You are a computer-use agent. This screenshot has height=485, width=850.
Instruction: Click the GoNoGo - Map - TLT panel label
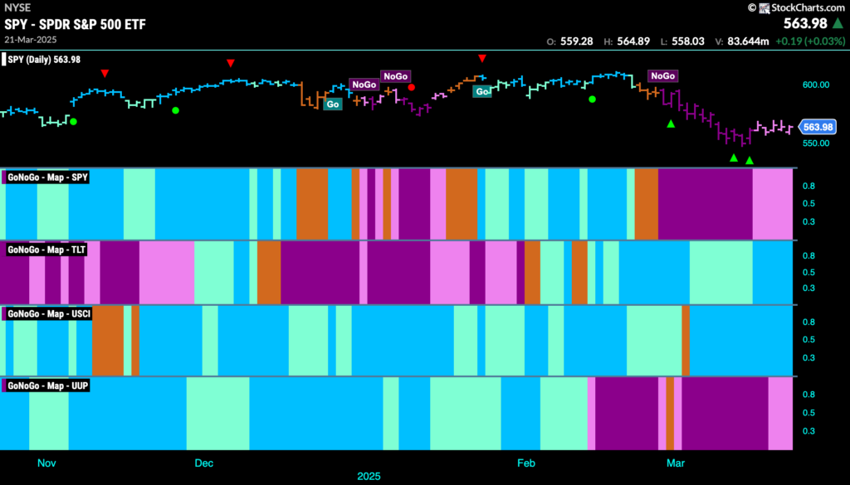tap(46, 250)
